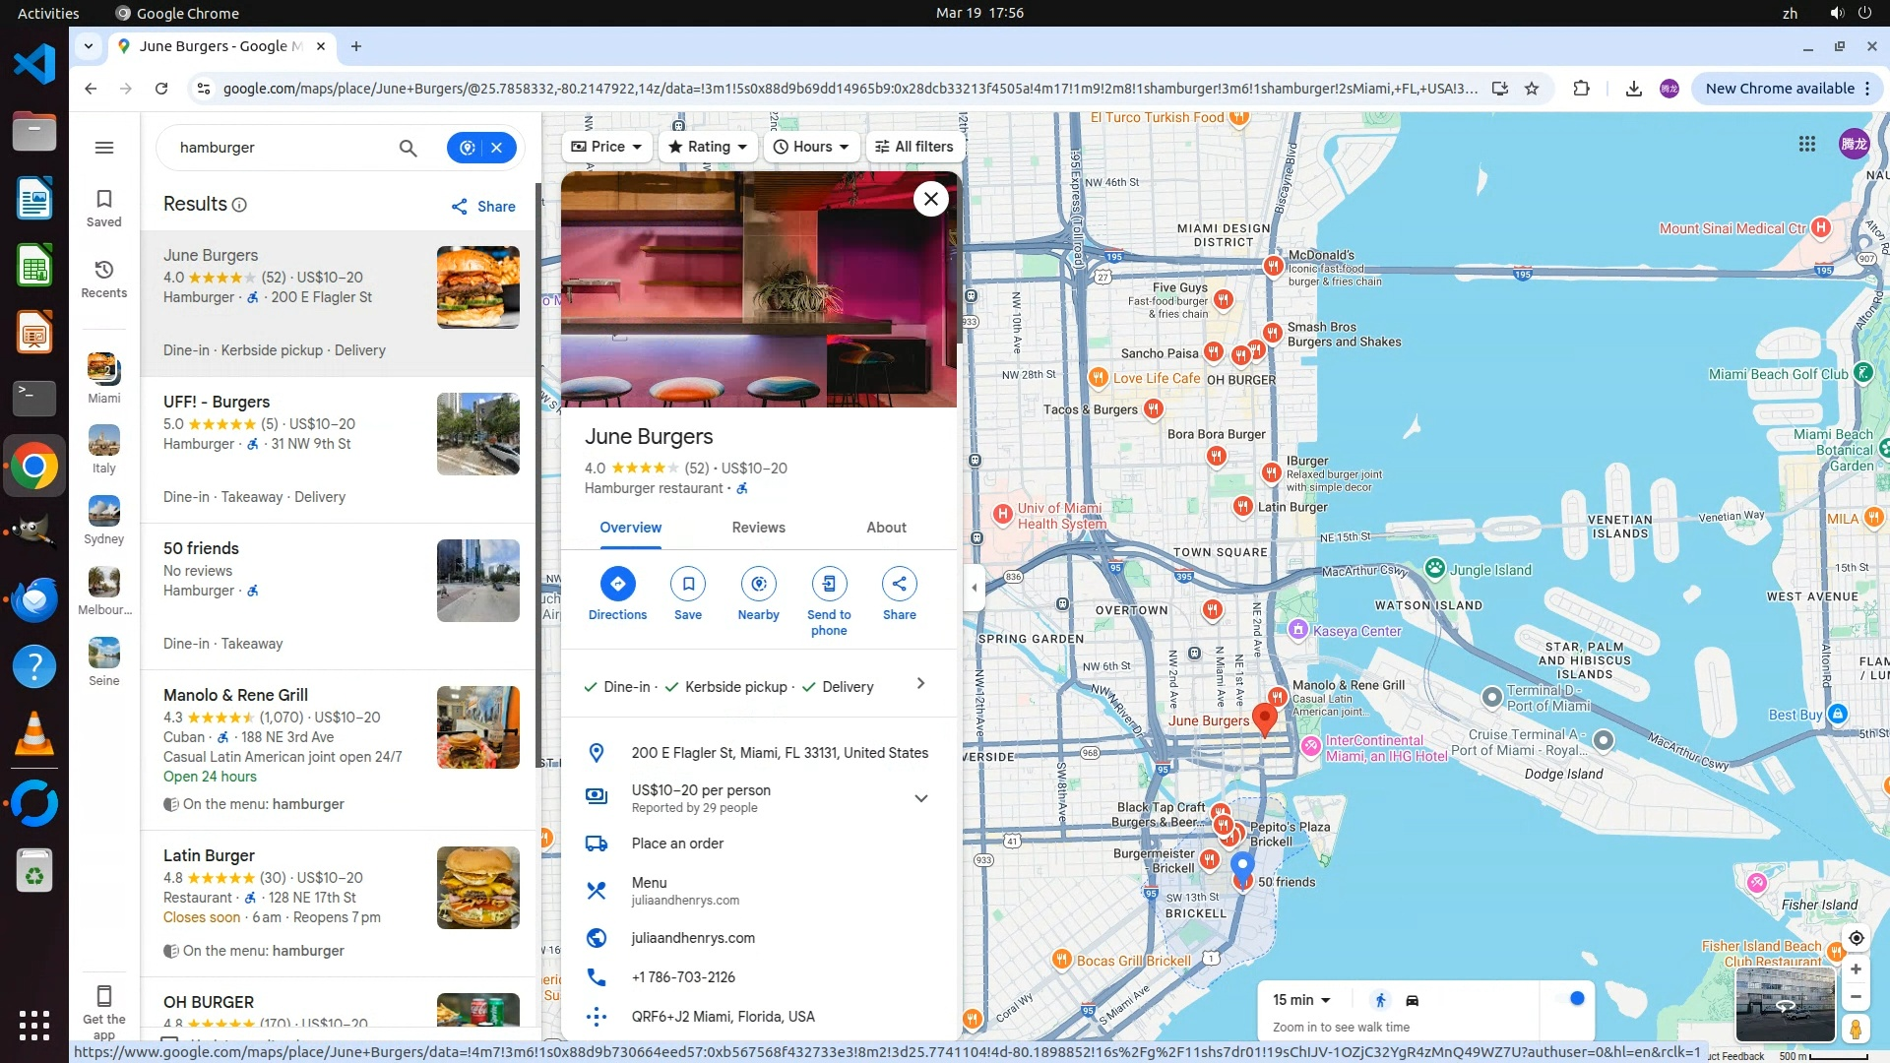Switch to the Reviews tab
1890x1063 pixels.
point(758,528)
